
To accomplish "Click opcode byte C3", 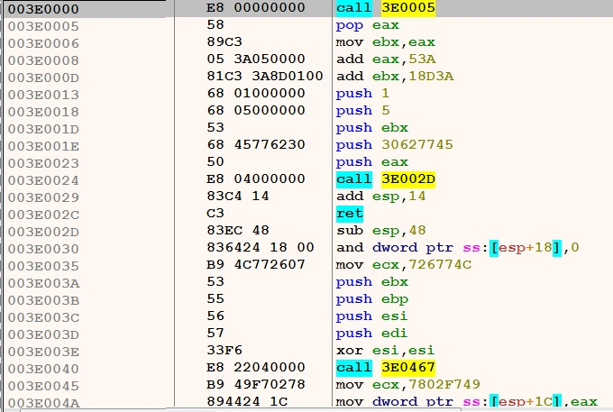I will coord(215,213).
